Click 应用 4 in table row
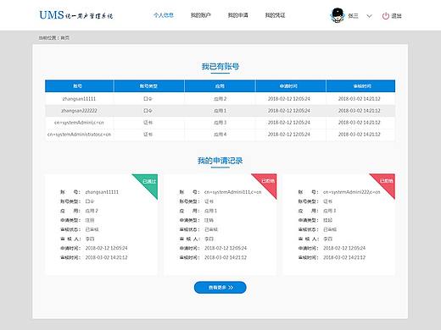Screen dimensions: 441x330 tap(220, 135)
